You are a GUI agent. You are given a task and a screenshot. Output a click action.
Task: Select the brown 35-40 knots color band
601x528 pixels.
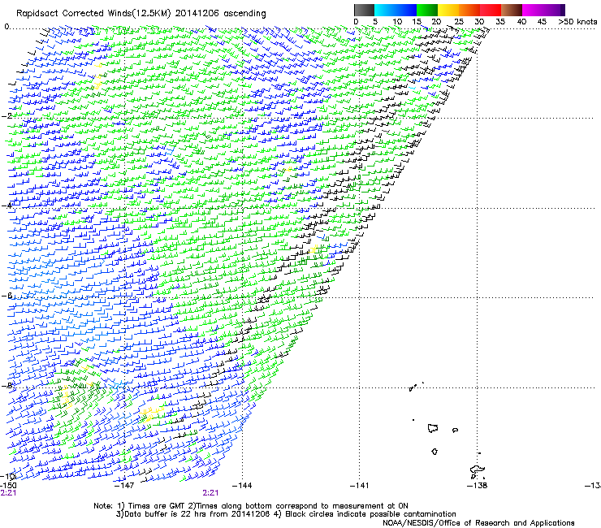tap(512, 10)
